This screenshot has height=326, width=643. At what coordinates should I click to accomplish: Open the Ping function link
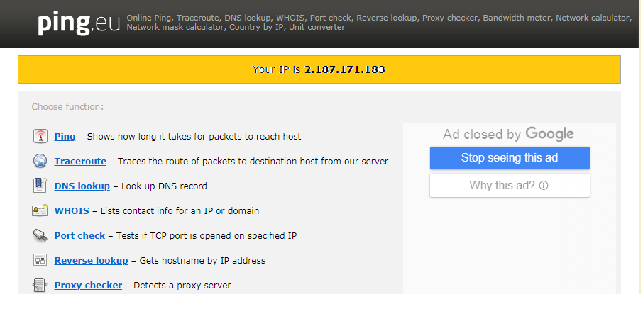tap(65, 136)
